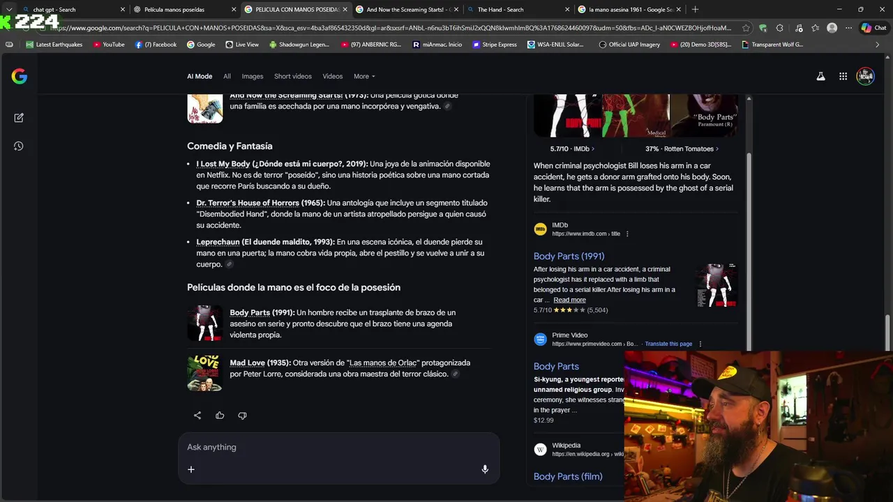Click the side panel vertical scrollbar
The height and width of the screenshot is (502, 893).
[749, 251]
